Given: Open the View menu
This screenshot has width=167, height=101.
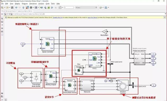Looking at the screenshot, I should point(11,4).
